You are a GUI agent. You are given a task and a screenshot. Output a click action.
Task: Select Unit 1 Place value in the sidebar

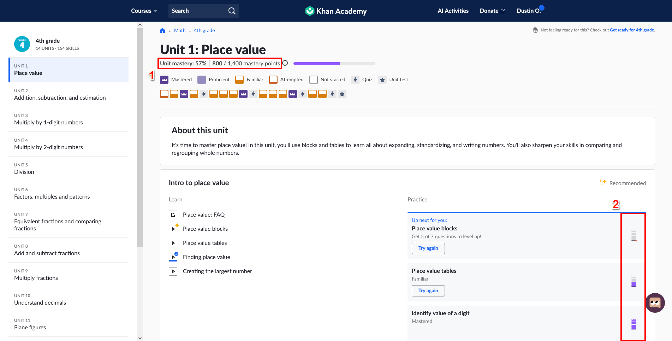pyautogui.click(x=69, y=70)
